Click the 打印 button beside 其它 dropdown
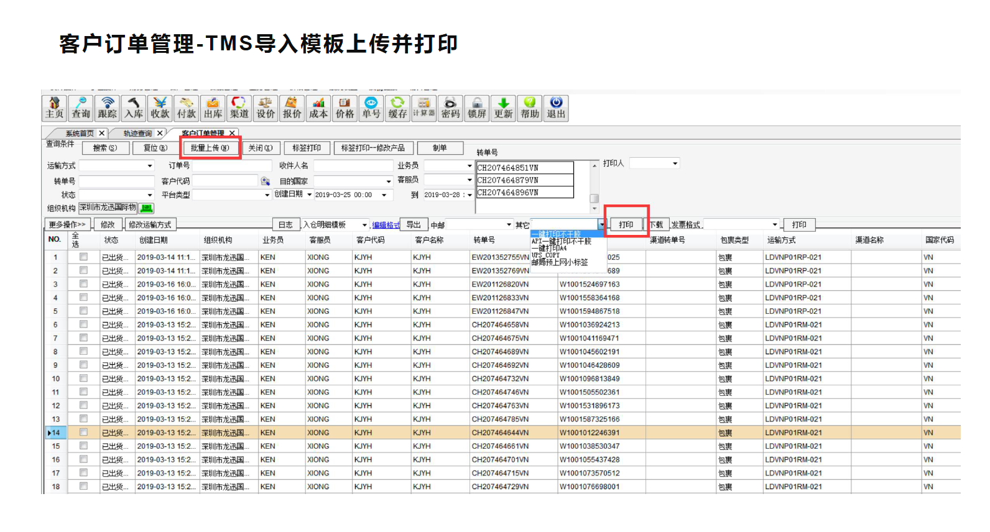990x532 pixels. tap(626, 224)
